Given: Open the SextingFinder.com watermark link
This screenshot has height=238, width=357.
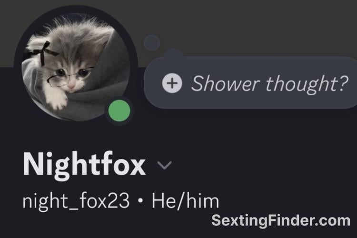Looking at the screenshot, I should (x=281, y=221).
